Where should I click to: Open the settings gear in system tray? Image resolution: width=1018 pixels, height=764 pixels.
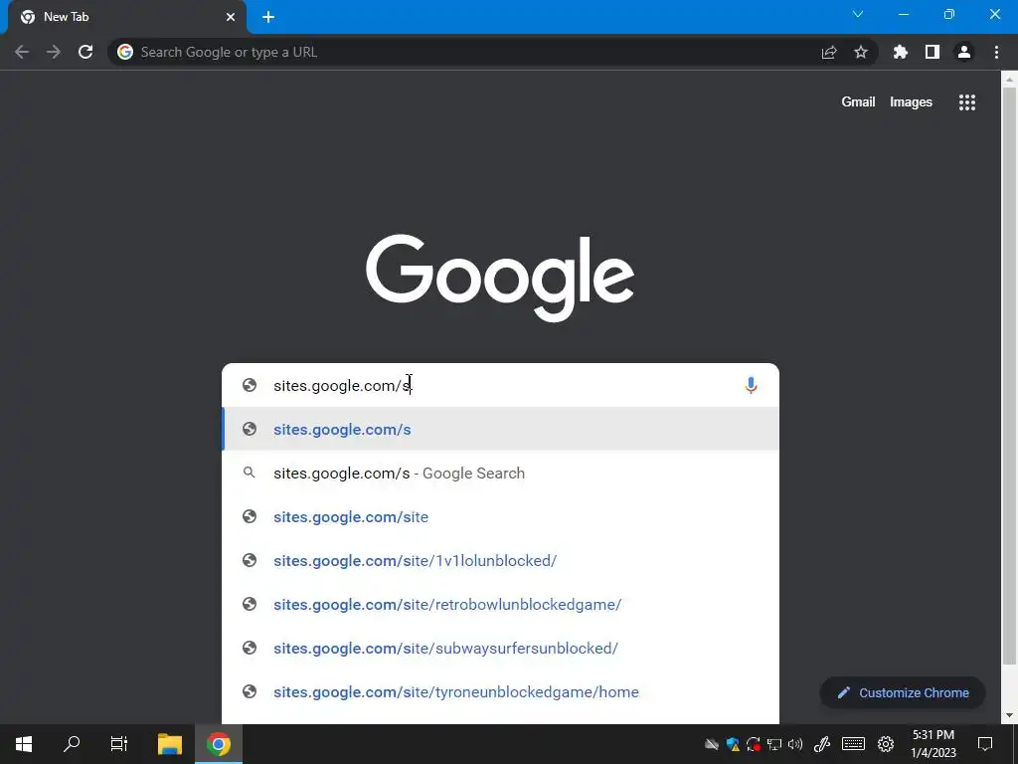[886, 744]
